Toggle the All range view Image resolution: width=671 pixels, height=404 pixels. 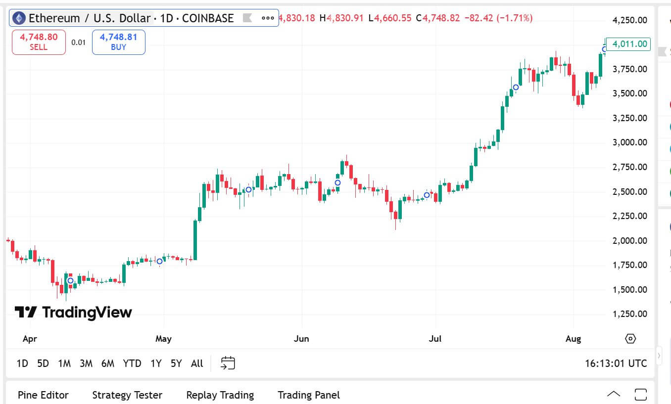(196, 363)
